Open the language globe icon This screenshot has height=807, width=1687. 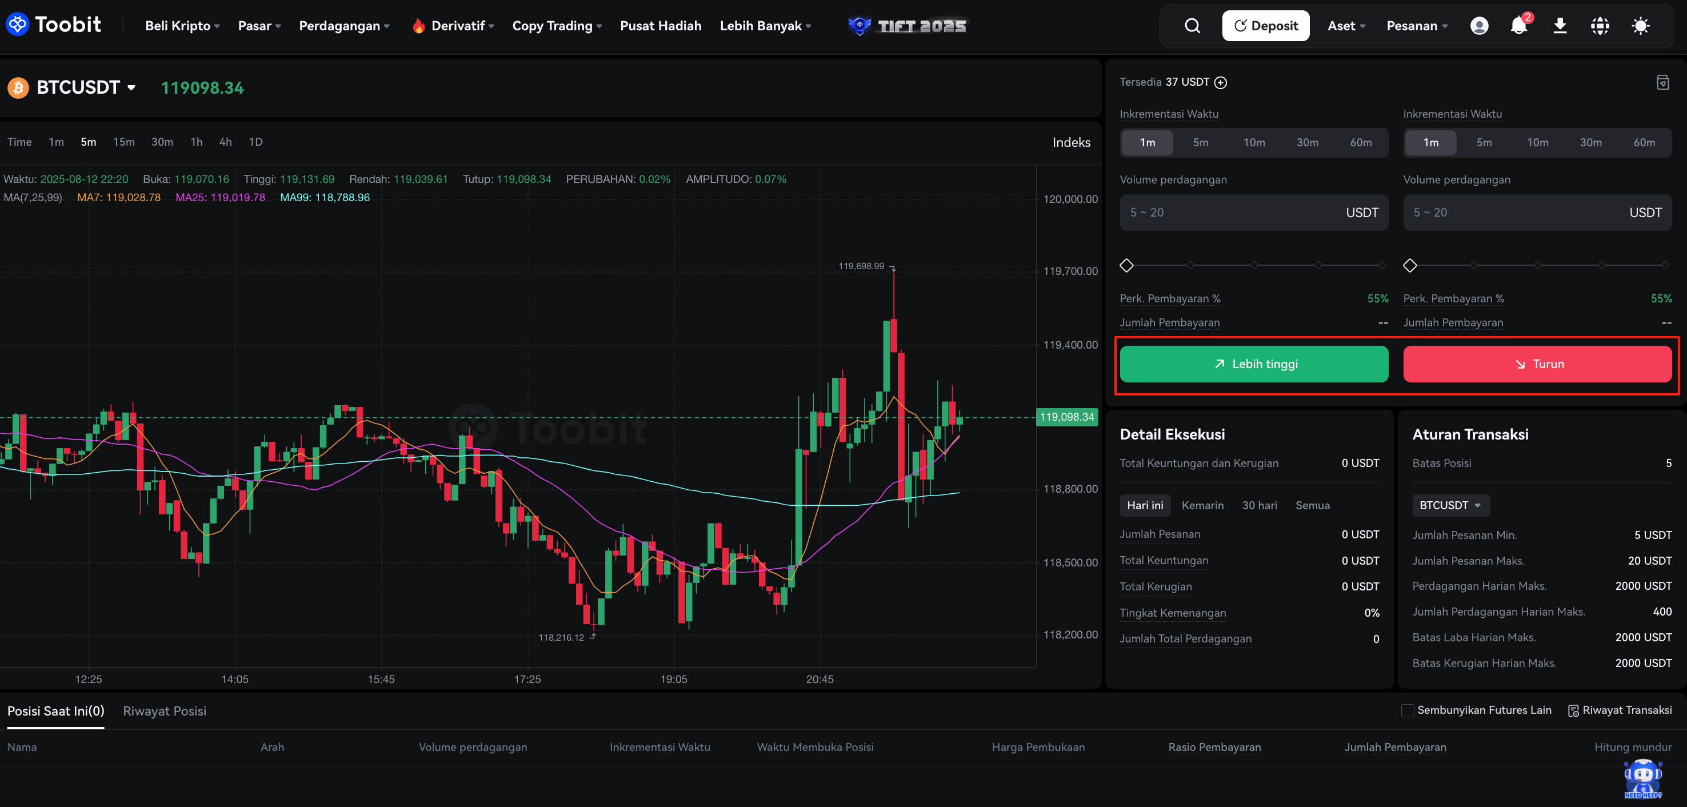pyautogui.click(x=1600, y=26)
